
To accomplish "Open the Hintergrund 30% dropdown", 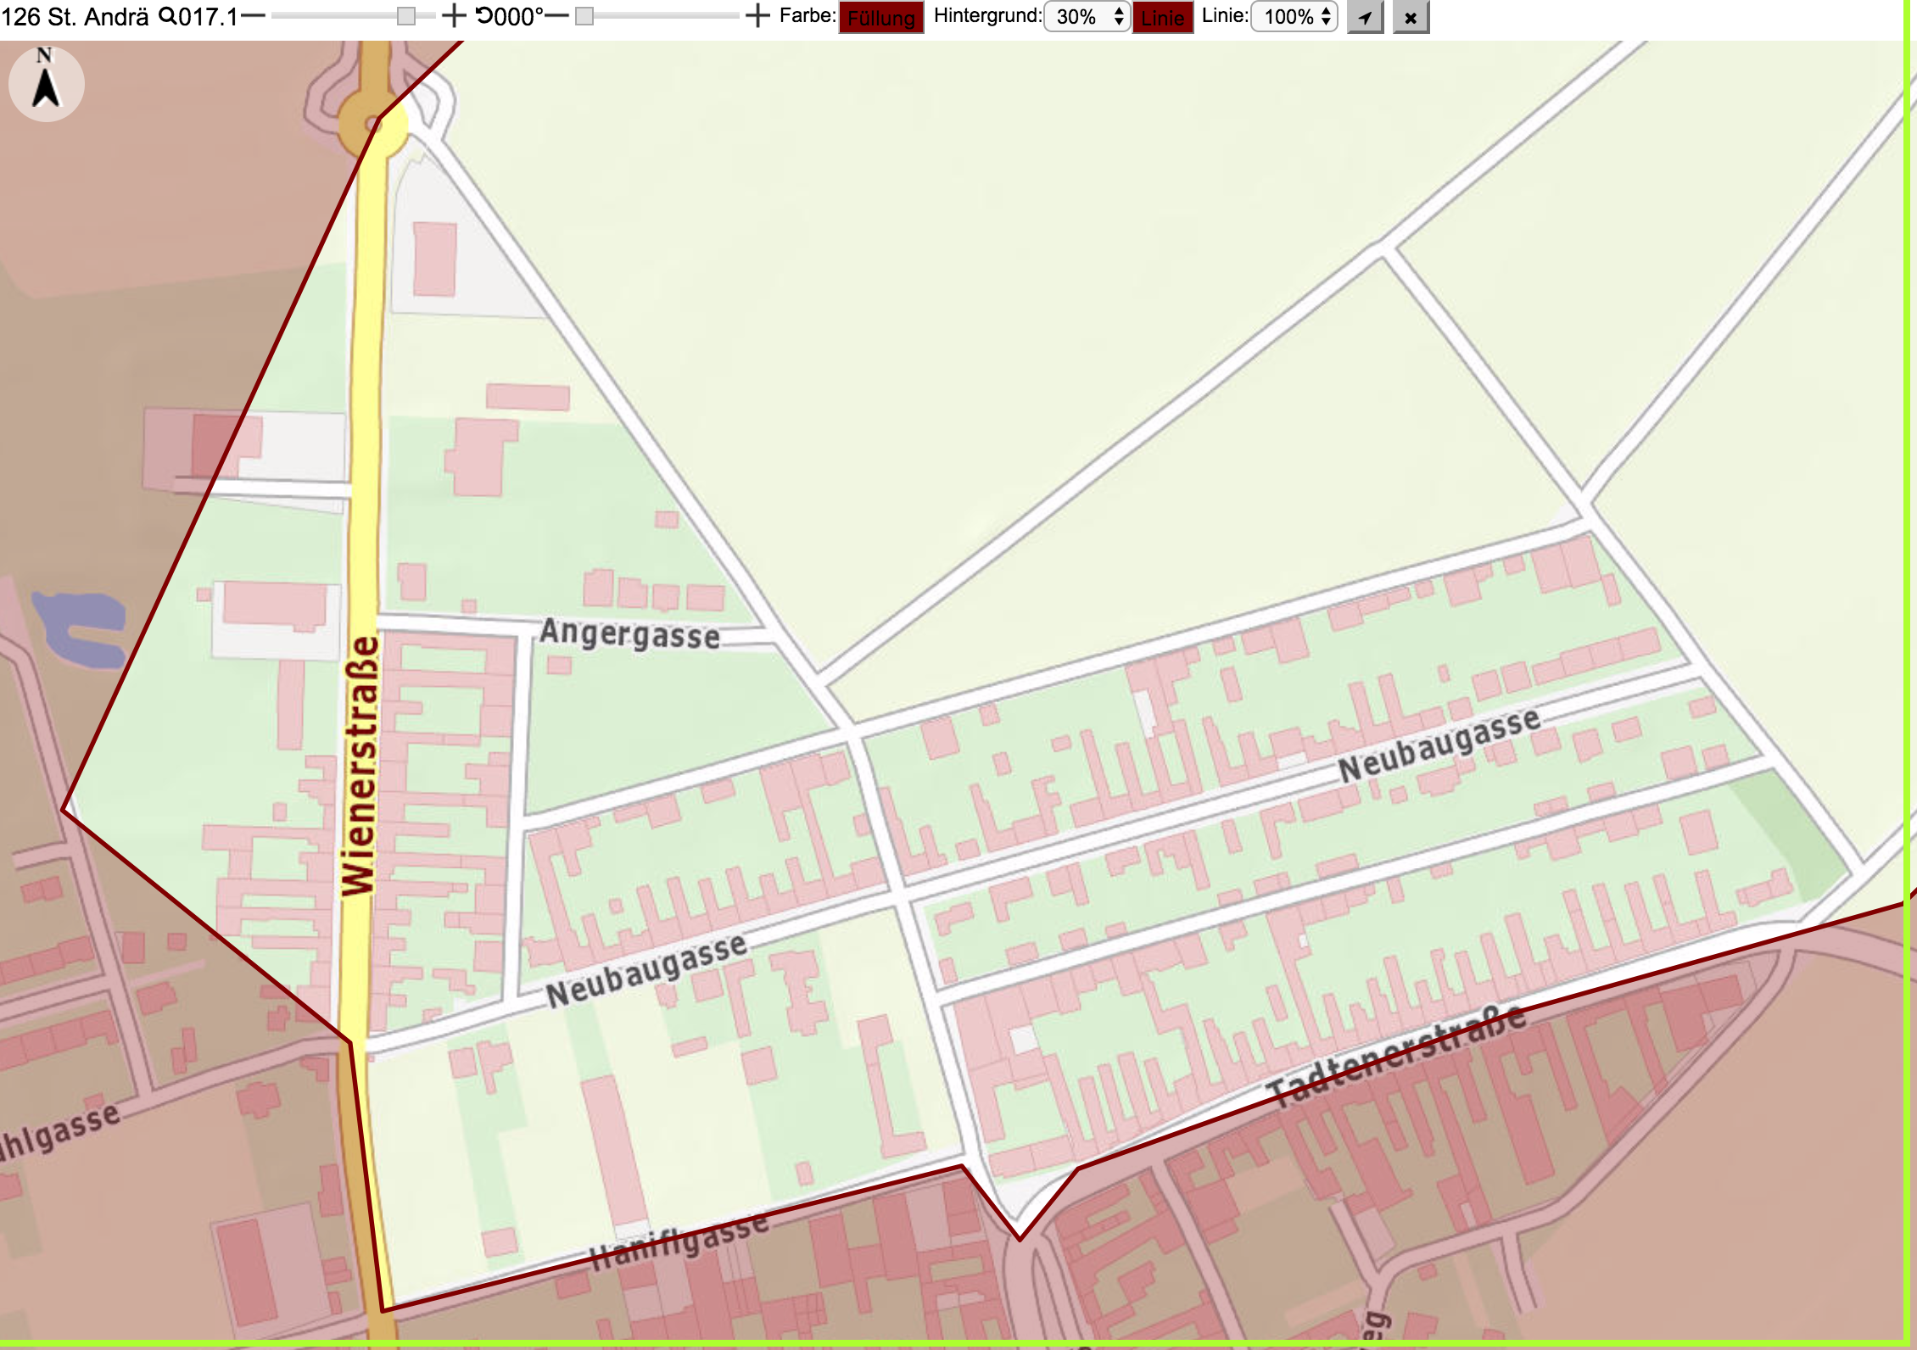I will [1087, 17].
